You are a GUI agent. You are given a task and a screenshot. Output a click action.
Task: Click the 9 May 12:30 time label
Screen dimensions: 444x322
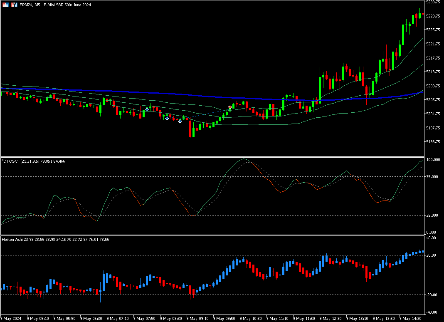331,319
